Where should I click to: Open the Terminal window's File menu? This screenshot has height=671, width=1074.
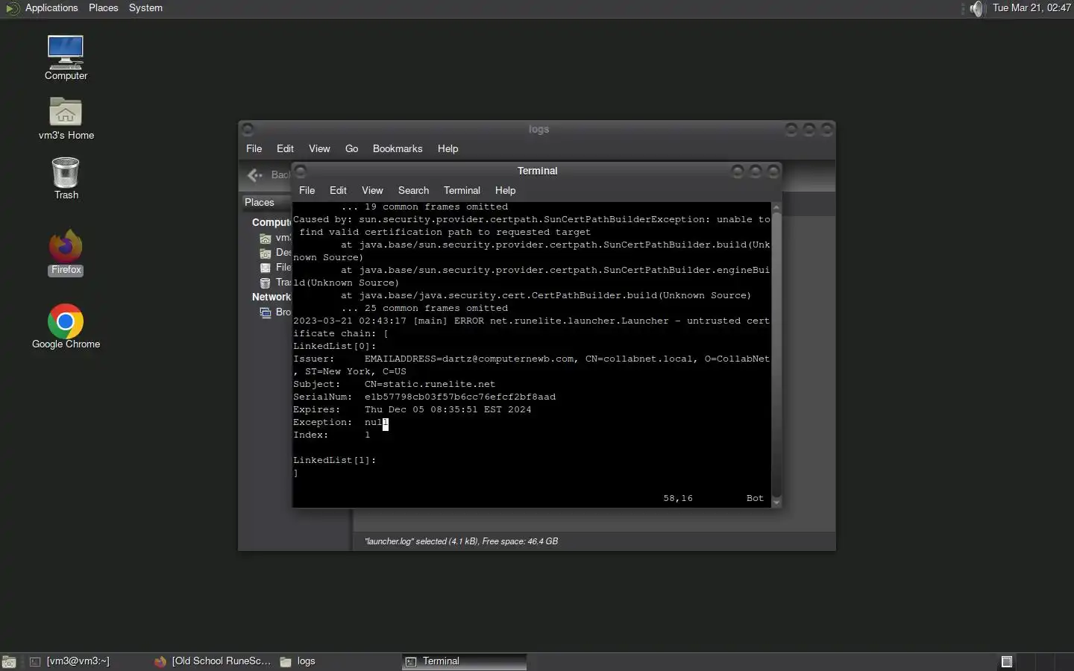(x=307, y=190)
